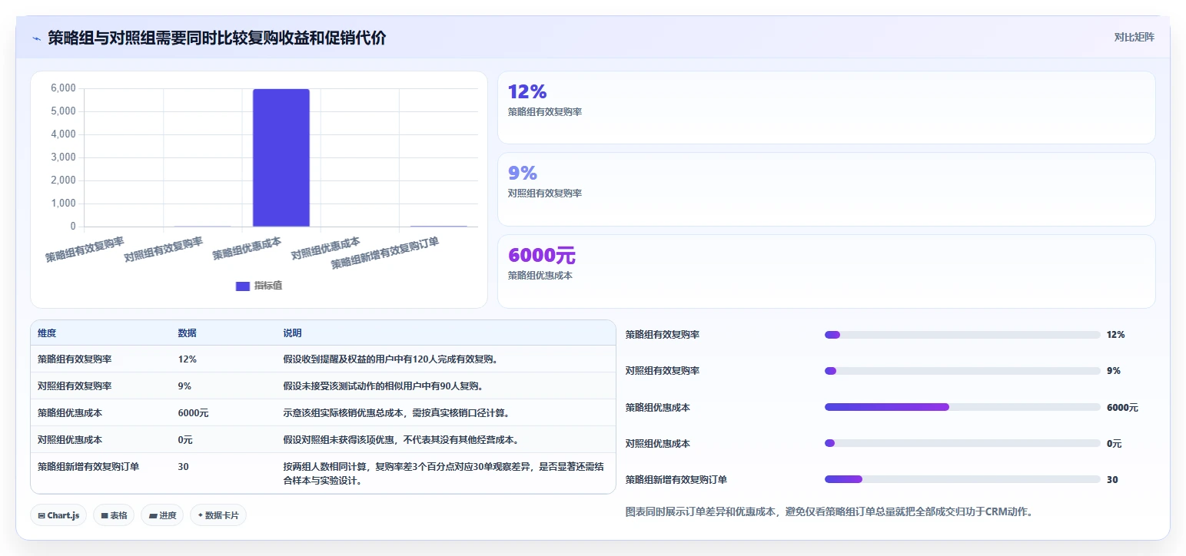Click the chart x-axis label 对照组有效复购率

164,249
